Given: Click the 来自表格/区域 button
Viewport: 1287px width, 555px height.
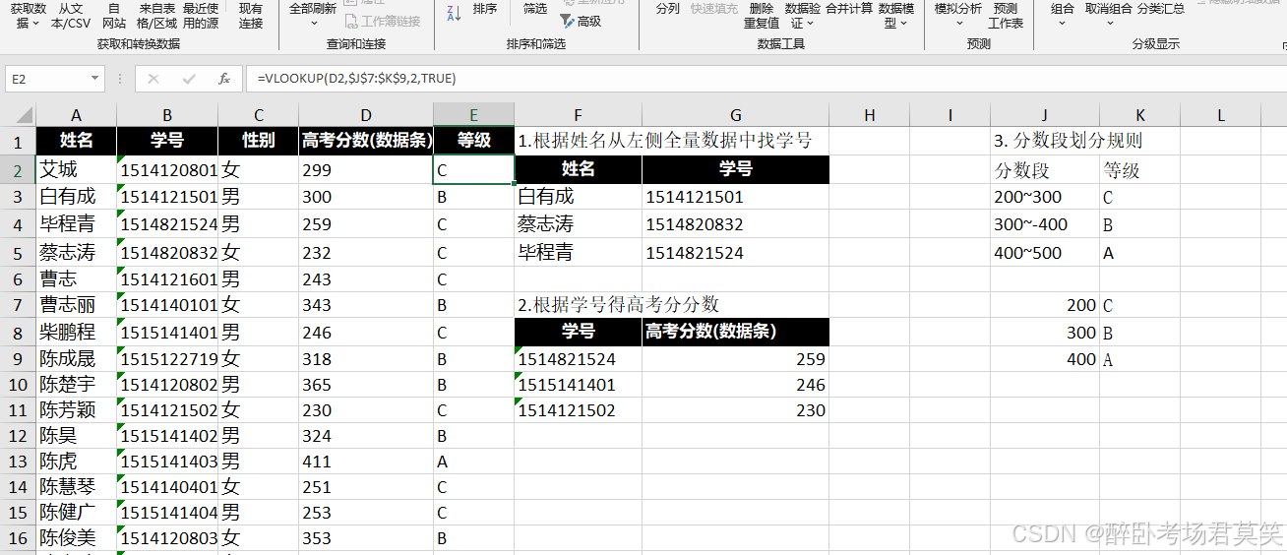Looking at the screenshot, I should pos(157,15).
